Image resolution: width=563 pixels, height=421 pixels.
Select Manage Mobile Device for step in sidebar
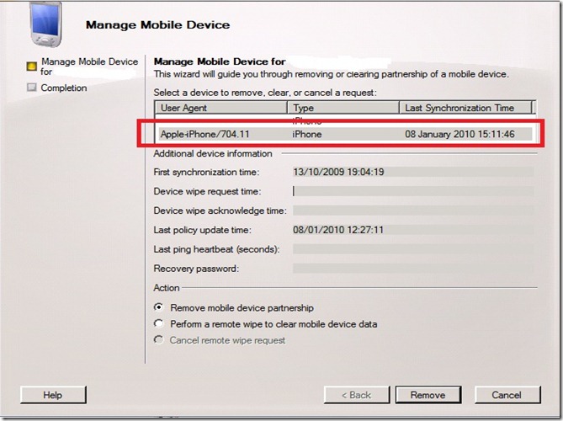coord(89,67)
